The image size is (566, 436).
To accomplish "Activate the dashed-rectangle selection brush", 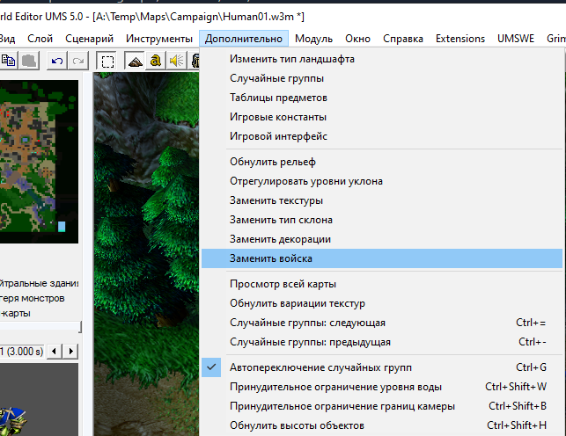I will [x=107, y=61].
